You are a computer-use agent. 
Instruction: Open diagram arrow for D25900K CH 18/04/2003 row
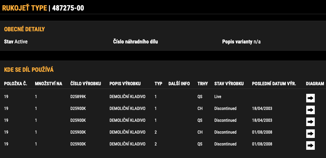point(310,110)
